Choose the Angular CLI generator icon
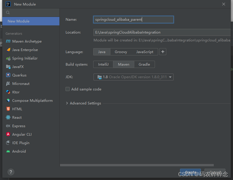233x180 pixels. (8, 134)
